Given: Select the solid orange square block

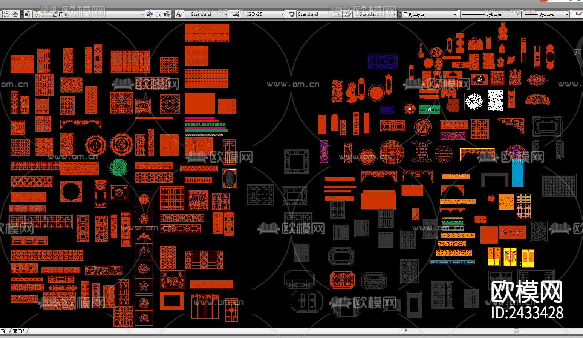Looking at the screenshot, I should tap(506, 202).
